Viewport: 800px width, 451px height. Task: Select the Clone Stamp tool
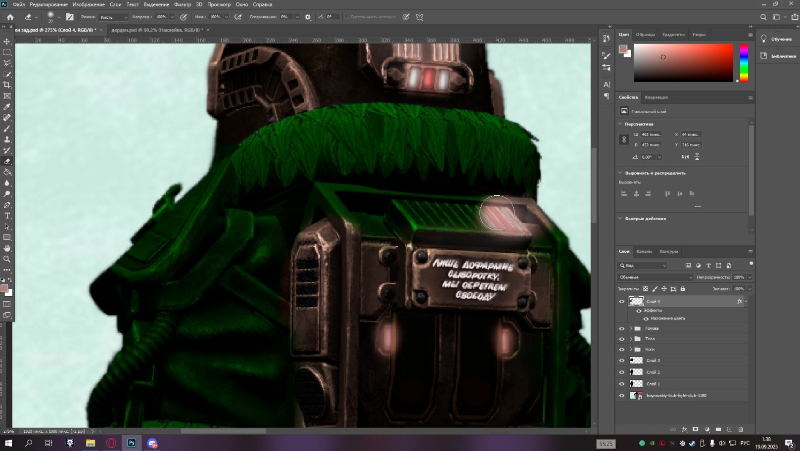[7, 139]
